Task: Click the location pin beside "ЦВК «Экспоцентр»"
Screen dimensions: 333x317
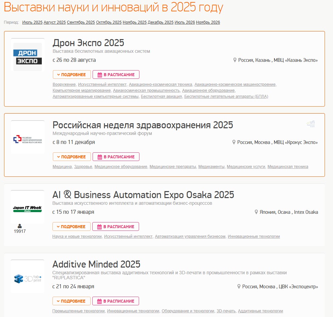Action: pos(239,287)
